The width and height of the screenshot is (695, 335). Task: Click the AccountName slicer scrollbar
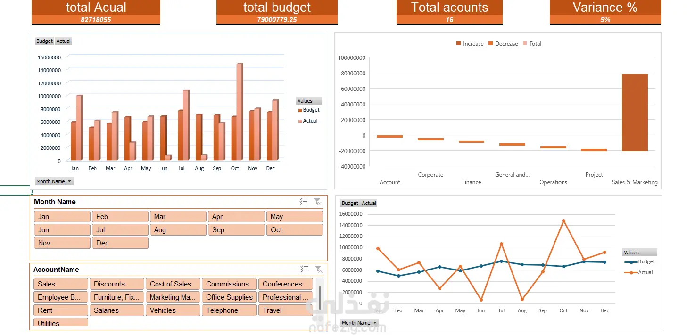321,297
